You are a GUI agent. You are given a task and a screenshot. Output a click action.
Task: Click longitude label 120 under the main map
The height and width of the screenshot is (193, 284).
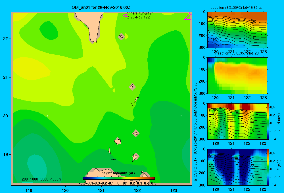pos(65,190)
